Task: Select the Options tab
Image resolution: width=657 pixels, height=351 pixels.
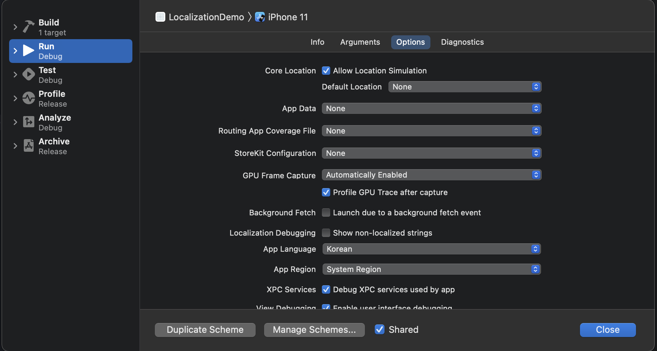Action: (x=410, y=42)
